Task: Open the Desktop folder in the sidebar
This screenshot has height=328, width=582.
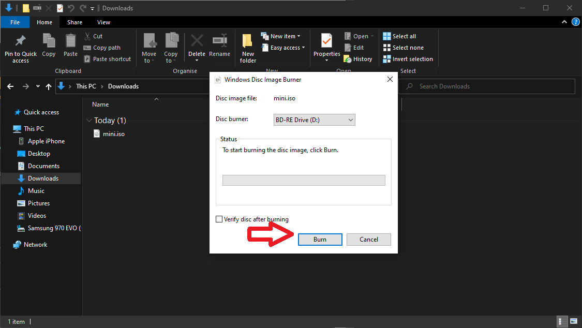Action: point(34,153)
